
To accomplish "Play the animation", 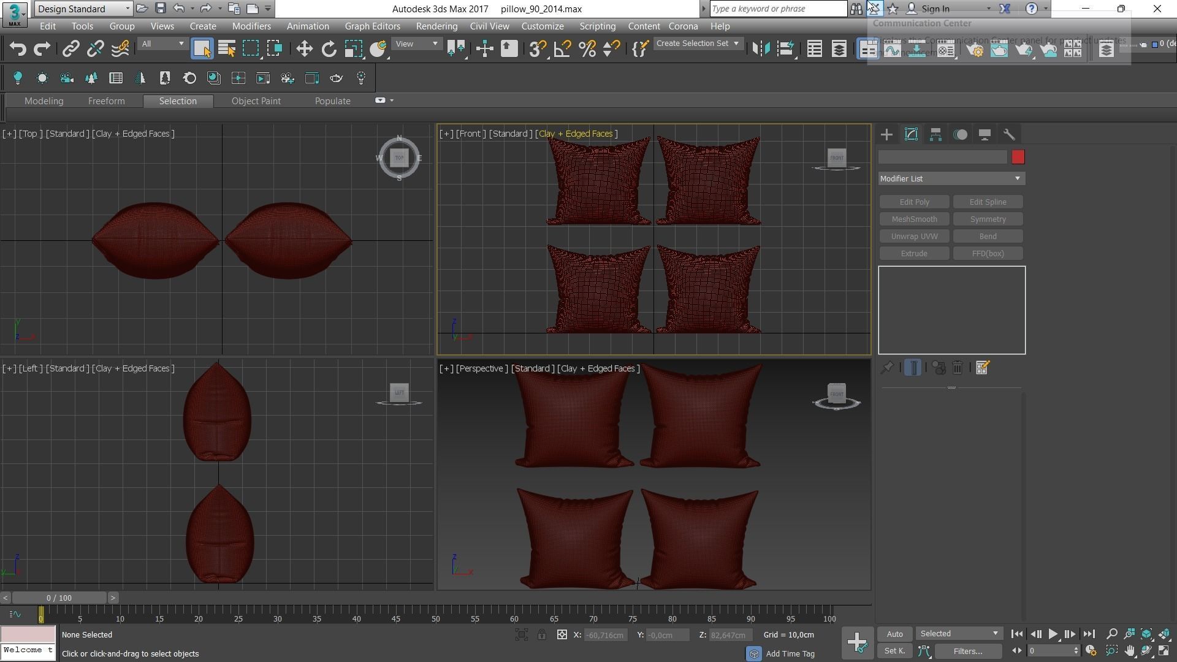I will tap(1053, 634).
